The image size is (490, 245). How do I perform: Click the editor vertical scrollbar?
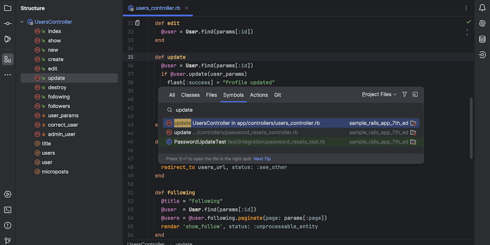coord(471,128)
